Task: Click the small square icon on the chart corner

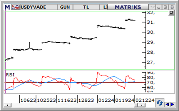Action: pyautogui.click(x=171, y=12)
